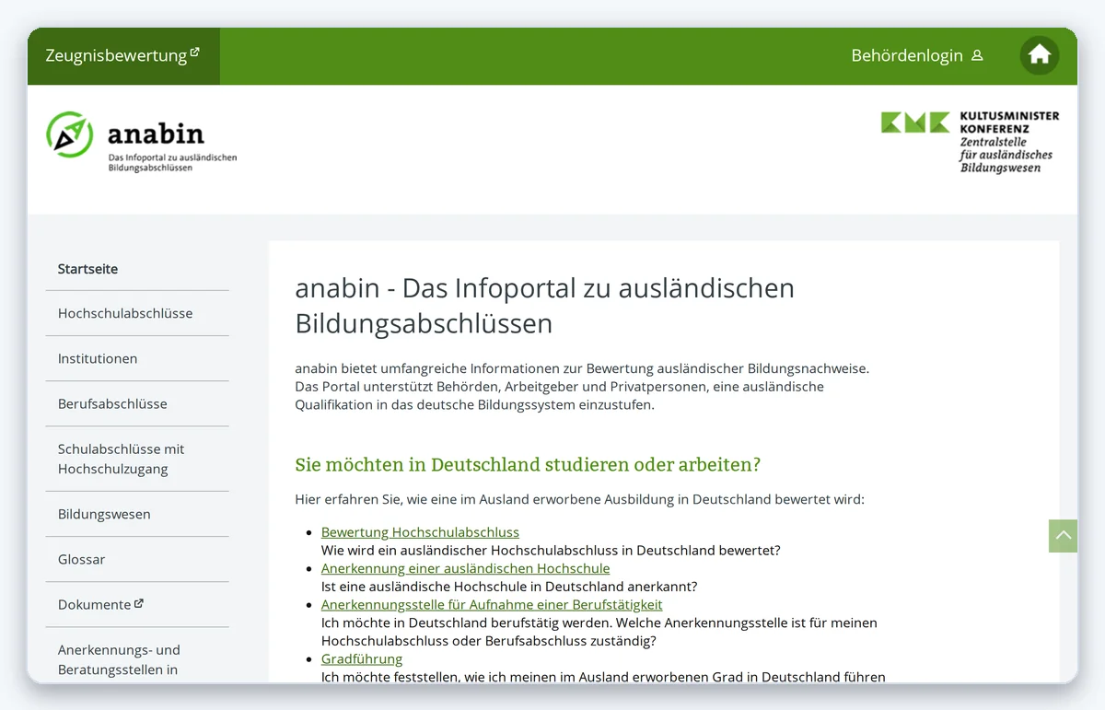Open the Zeugnisbewertung external link

122,55
